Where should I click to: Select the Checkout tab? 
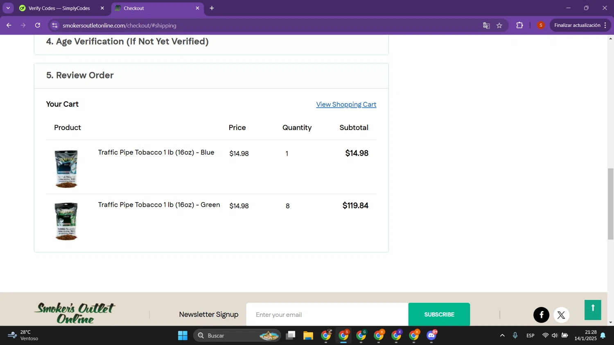coord(155,8)
